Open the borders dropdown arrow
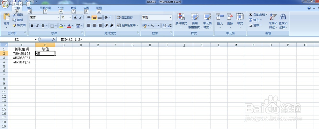This screenshot has width=319, height=129. 56,26
